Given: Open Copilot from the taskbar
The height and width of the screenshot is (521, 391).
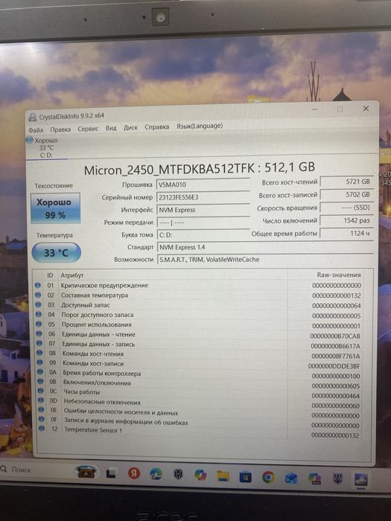Looking at the screenshot, I should tap(200, 475).
